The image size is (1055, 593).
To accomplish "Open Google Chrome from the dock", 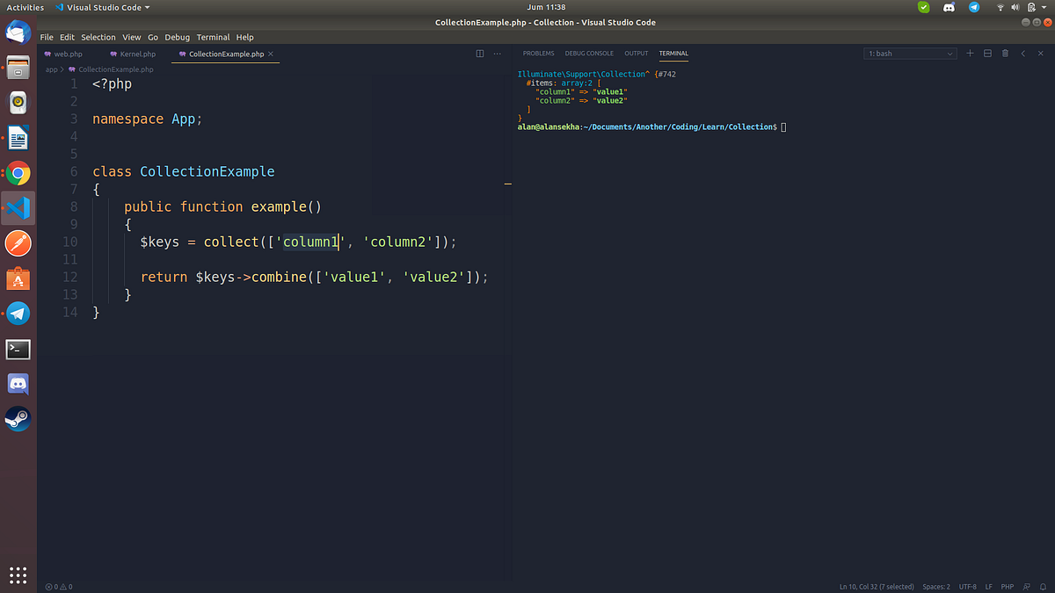I will click(18, 173).
